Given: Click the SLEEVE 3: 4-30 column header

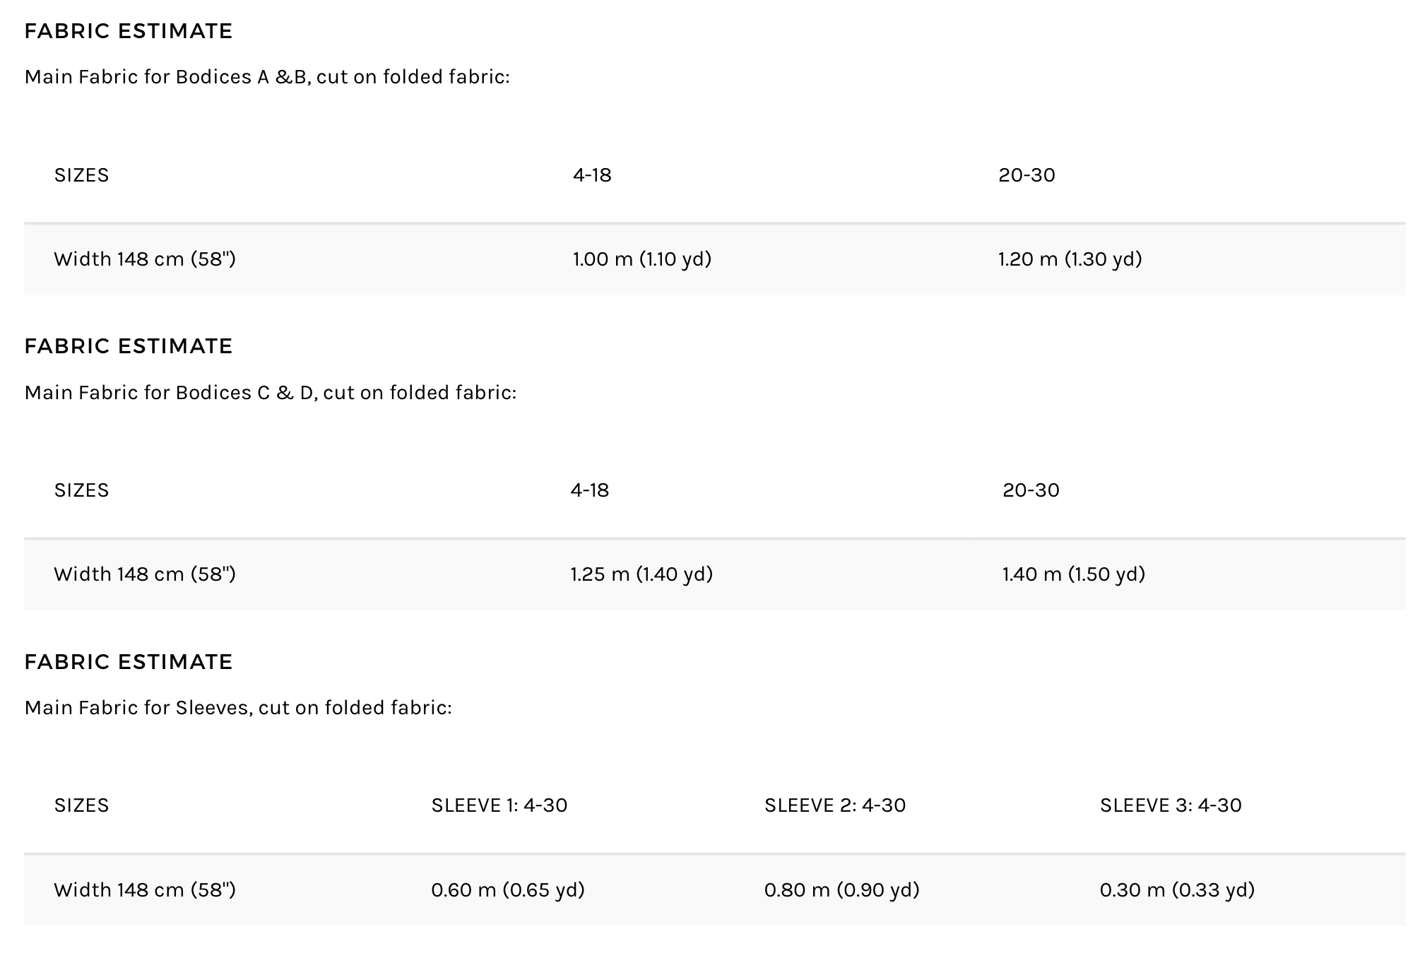Looking at the screenshot, I should [1171, 805].
